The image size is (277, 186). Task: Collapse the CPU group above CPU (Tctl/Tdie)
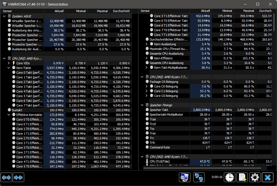click(142, 157)
